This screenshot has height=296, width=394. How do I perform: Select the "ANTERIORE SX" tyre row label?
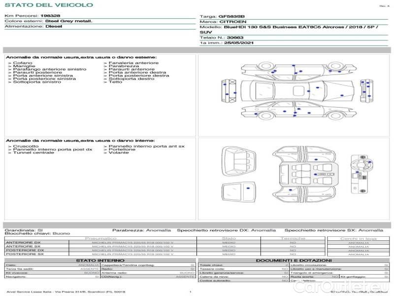click(x=23, y=246)
